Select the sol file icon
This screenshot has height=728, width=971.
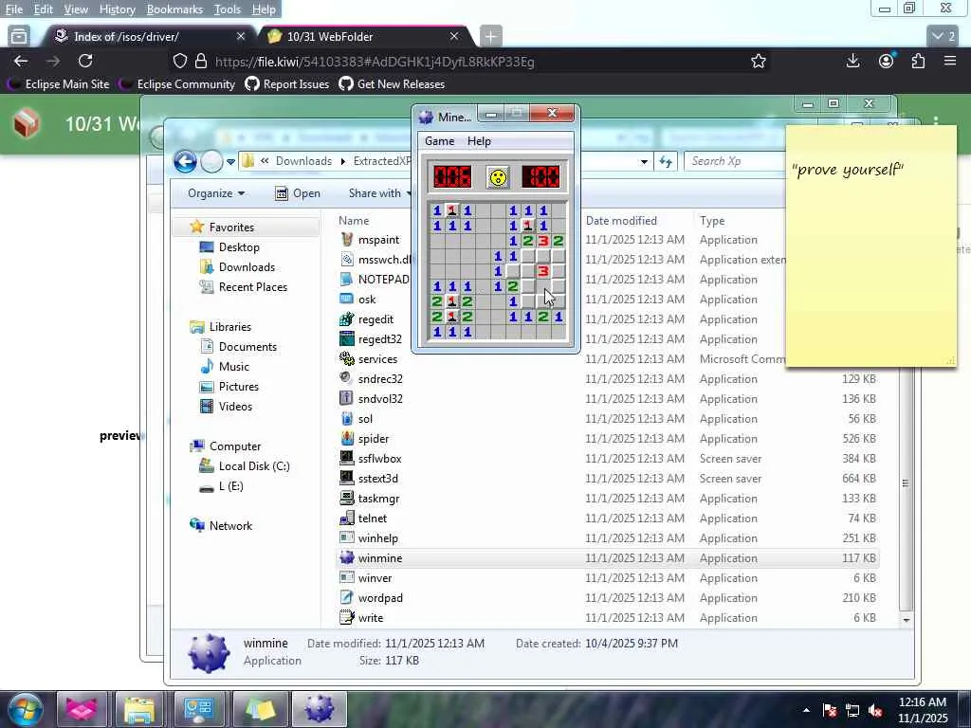pyautogui.click(x=347, y=418)
